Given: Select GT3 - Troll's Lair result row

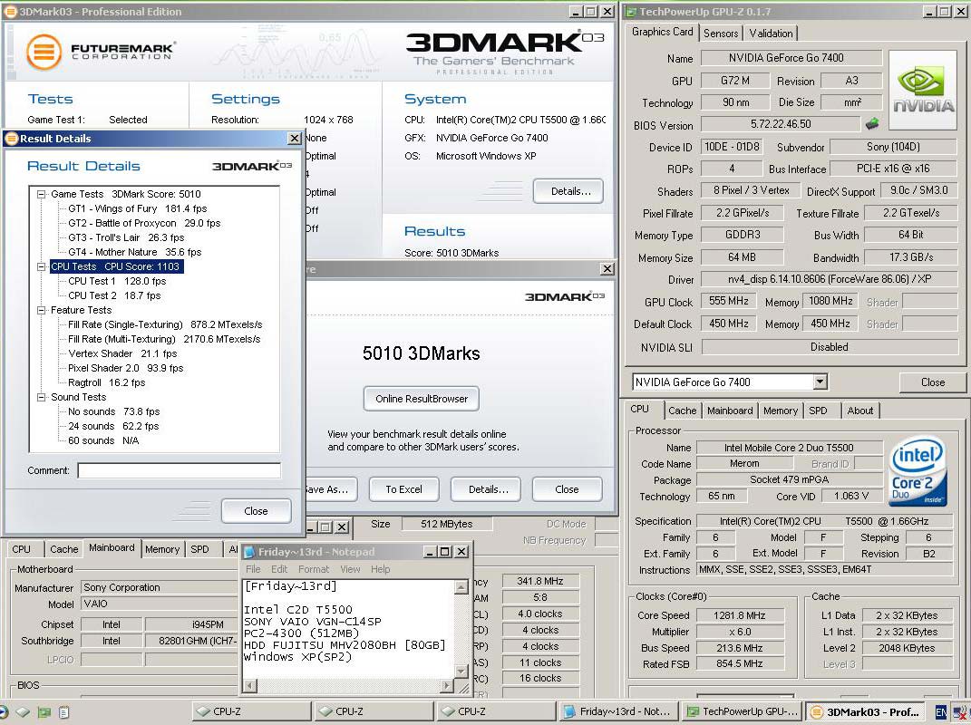Looking at the screenshot, I should point(126,237).
